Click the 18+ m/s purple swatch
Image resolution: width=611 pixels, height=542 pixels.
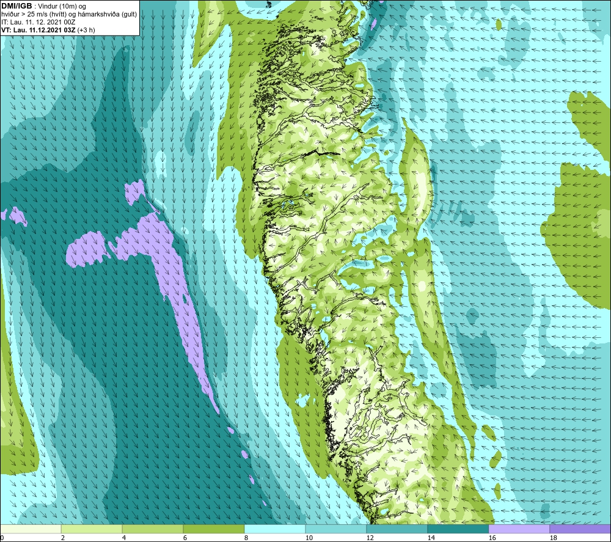[580, 529]
